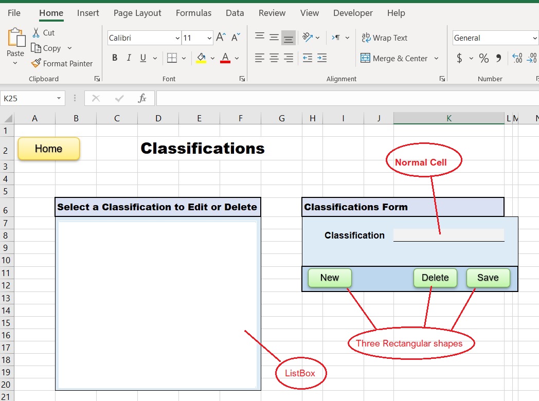Open the Alignment settings dialog launcher
This screenshot has width=539, height=401.
click(442, 79)
